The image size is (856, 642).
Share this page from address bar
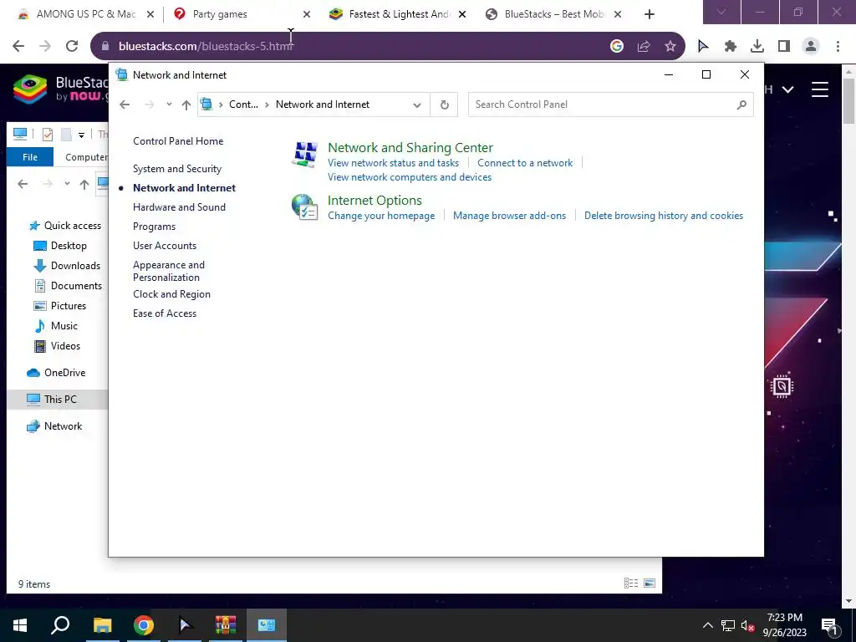[644, 47]
